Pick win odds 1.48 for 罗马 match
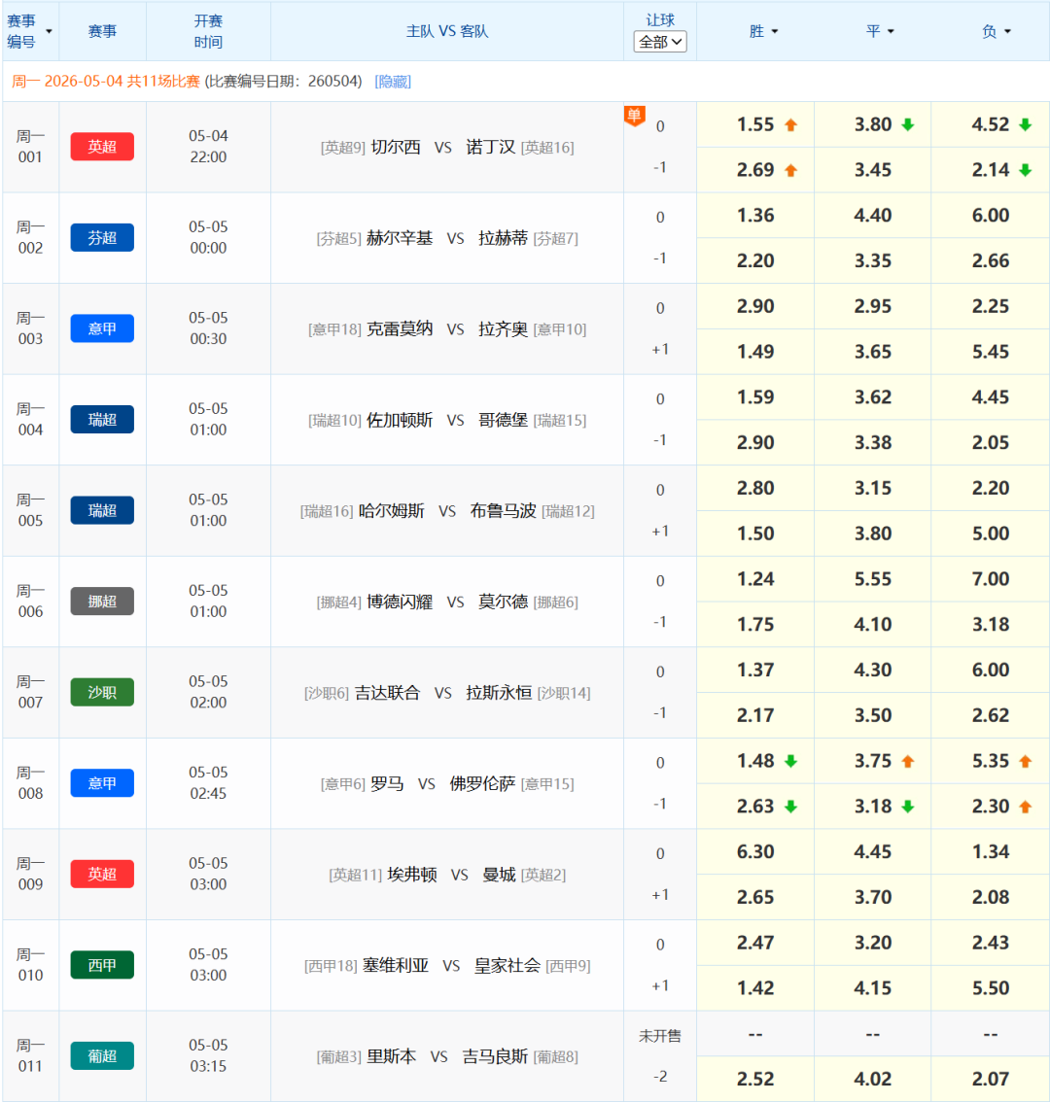The height and width of the screenshot is (1102, 1050). point(755,761)
